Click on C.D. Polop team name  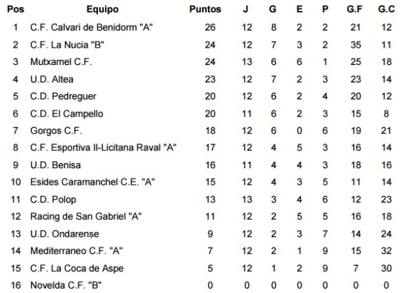(53, 199)
